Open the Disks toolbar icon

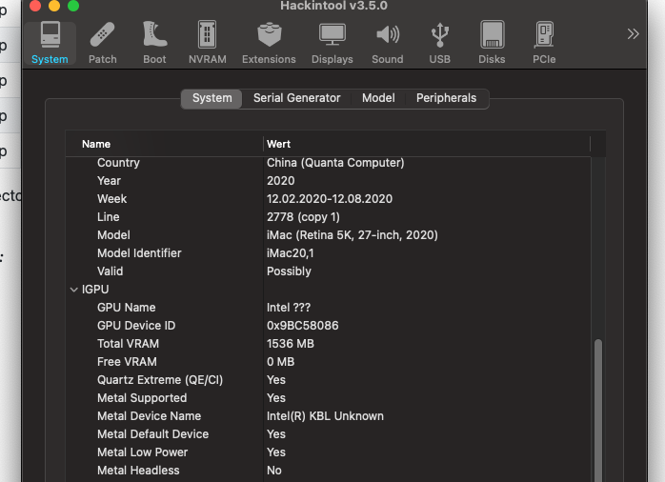pos(492,43)
